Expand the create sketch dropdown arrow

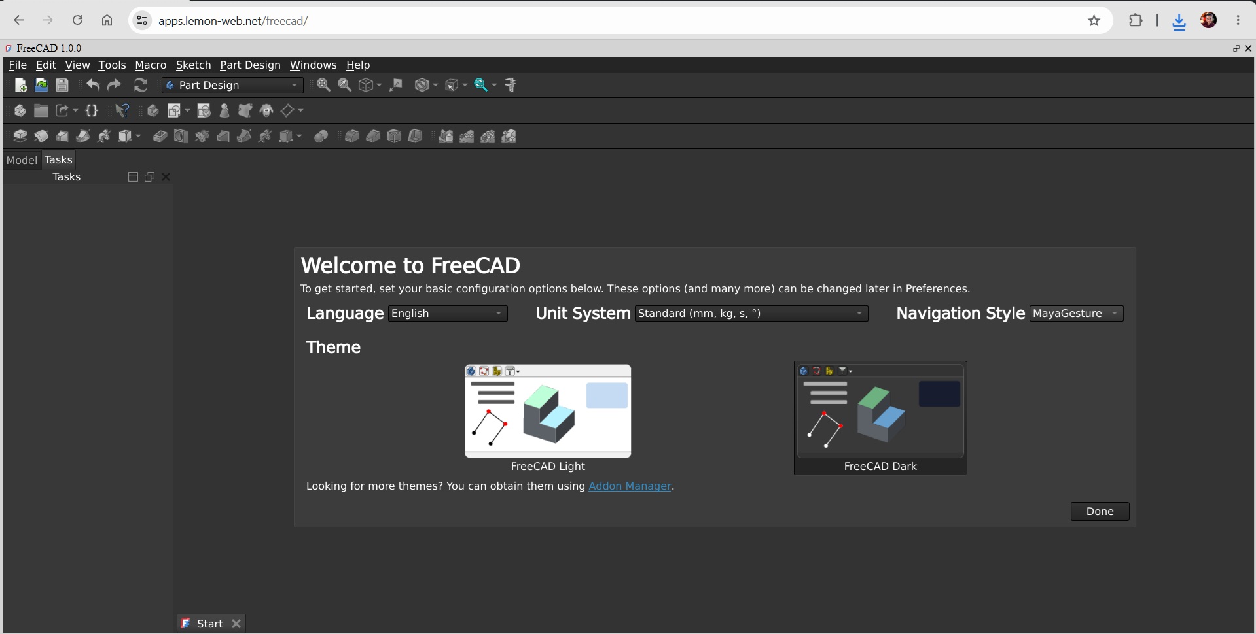pos(187,110)
